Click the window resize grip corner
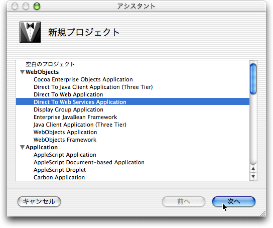The height and width of the screenshot is (228, 273). pos(263,213)
